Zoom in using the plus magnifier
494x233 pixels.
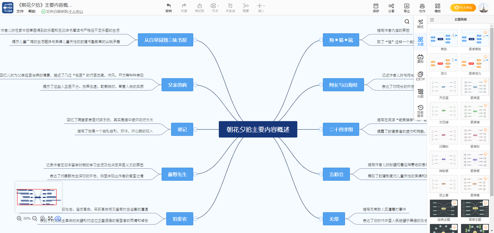pos(19,218)
